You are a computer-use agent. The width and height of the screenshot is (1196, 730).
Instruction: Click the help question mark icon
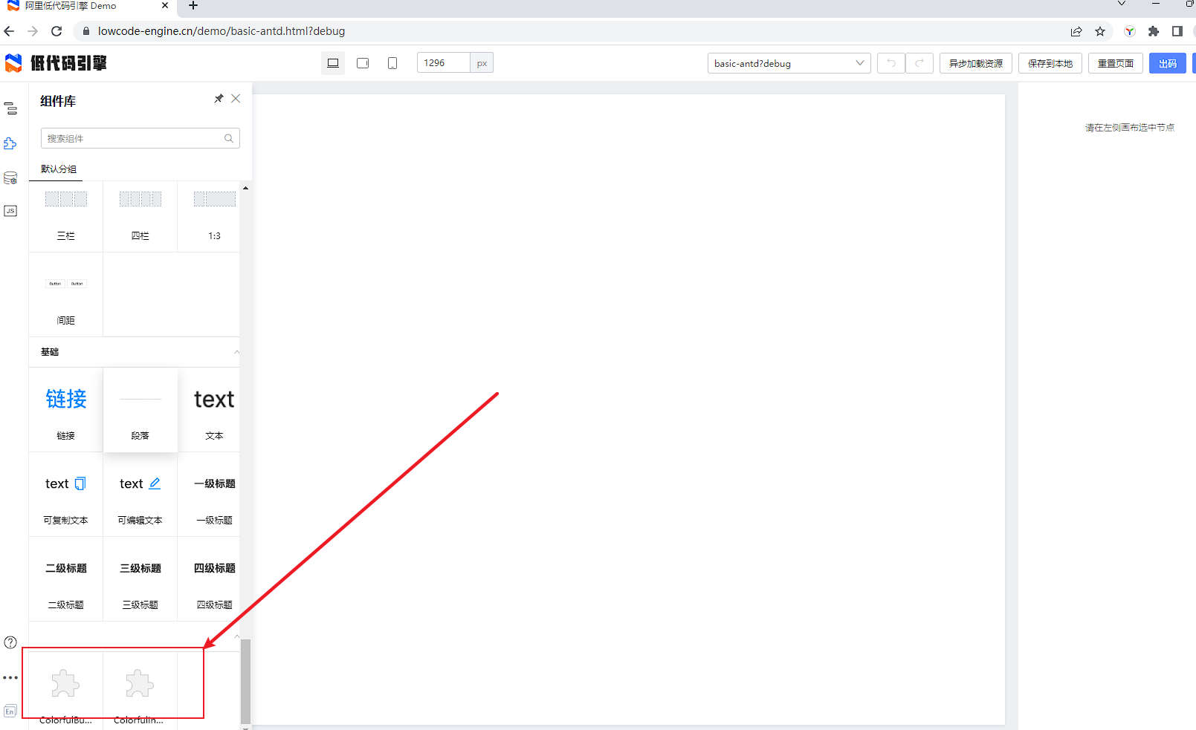[x=10, y=642]
